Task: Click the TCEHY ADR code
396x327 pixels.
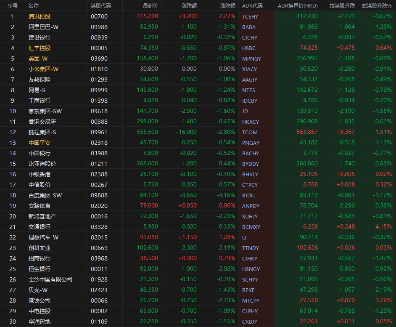Action: point(250,17)
